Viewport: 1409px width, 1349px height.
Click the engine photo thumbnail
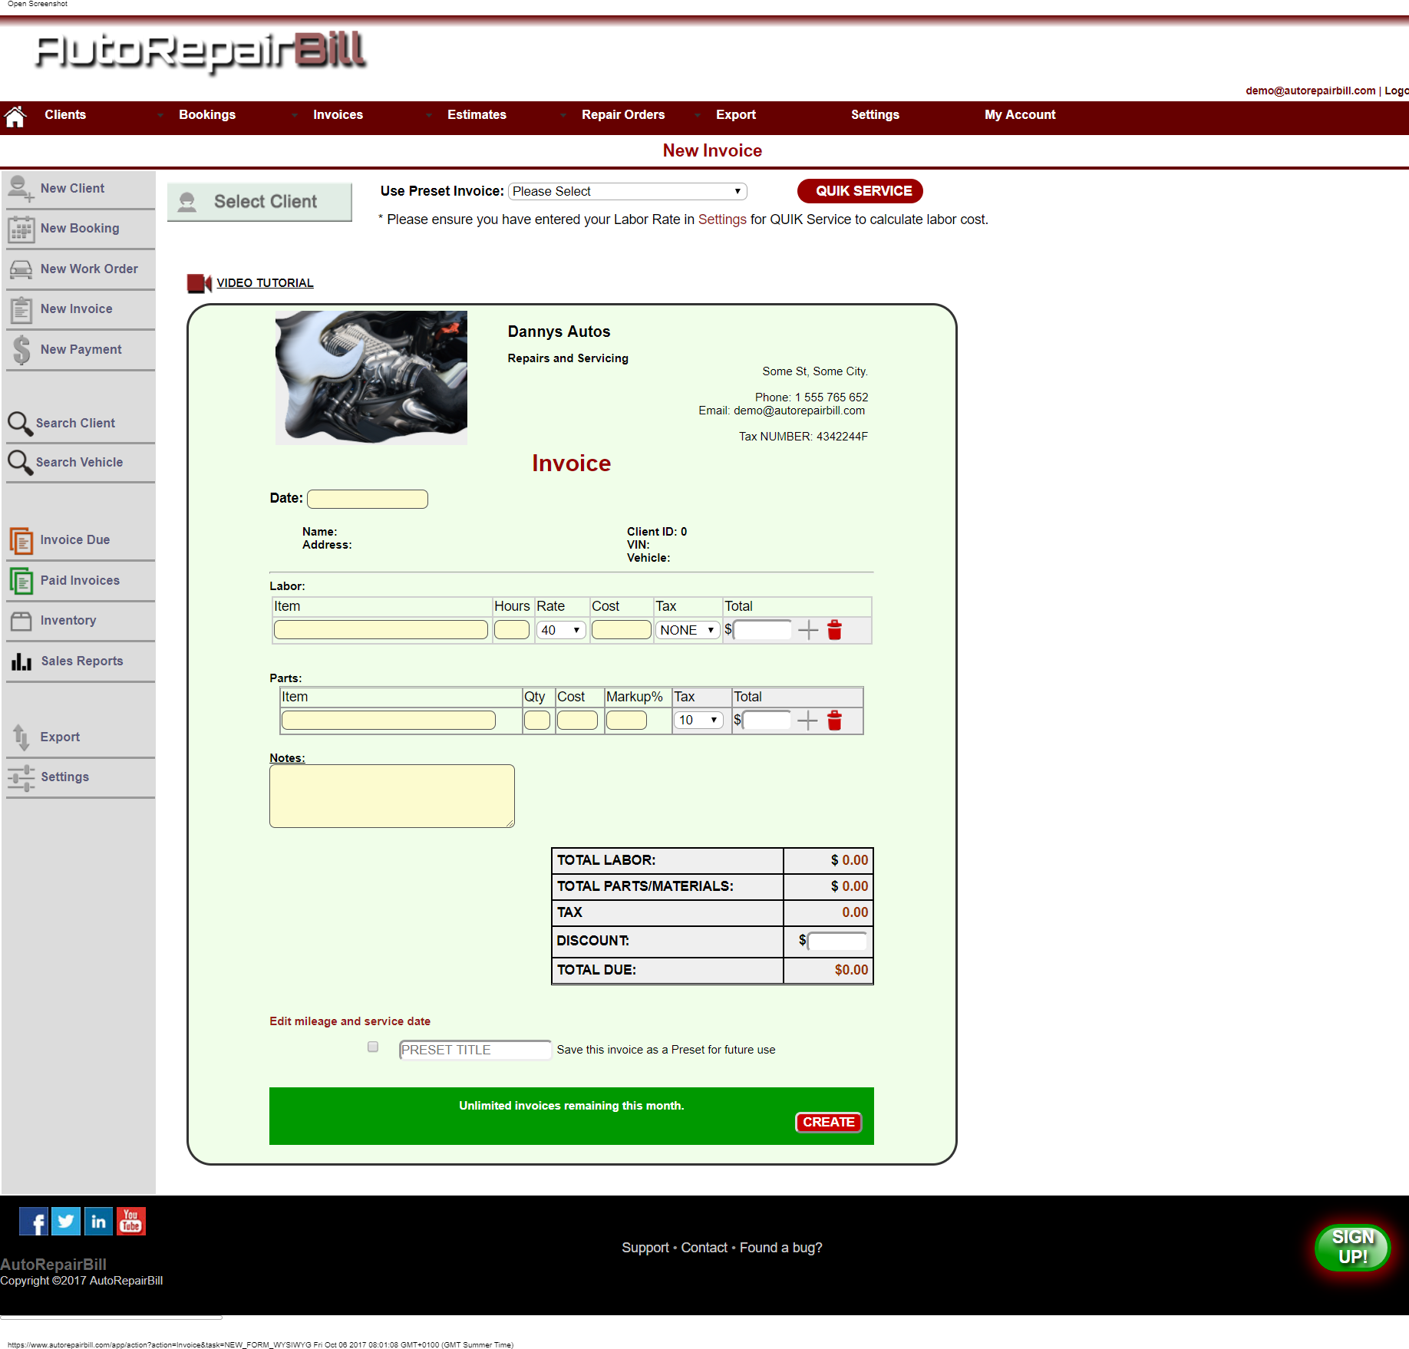pos(371,378)
